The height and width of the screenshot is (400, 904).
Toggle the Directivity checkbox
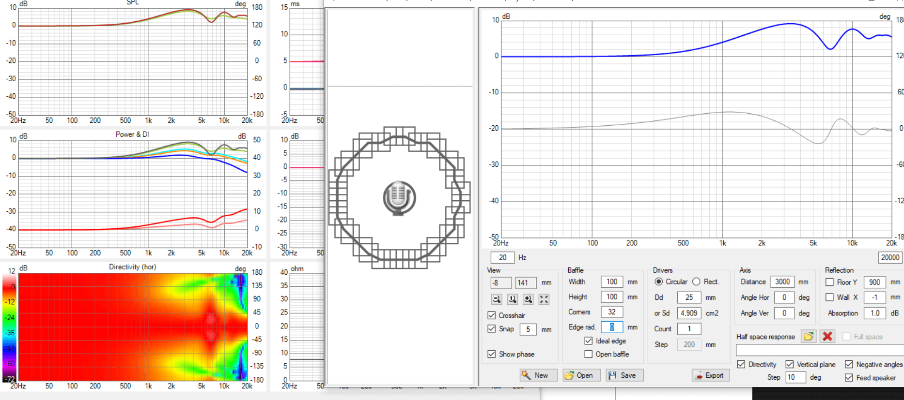[741, 364]
